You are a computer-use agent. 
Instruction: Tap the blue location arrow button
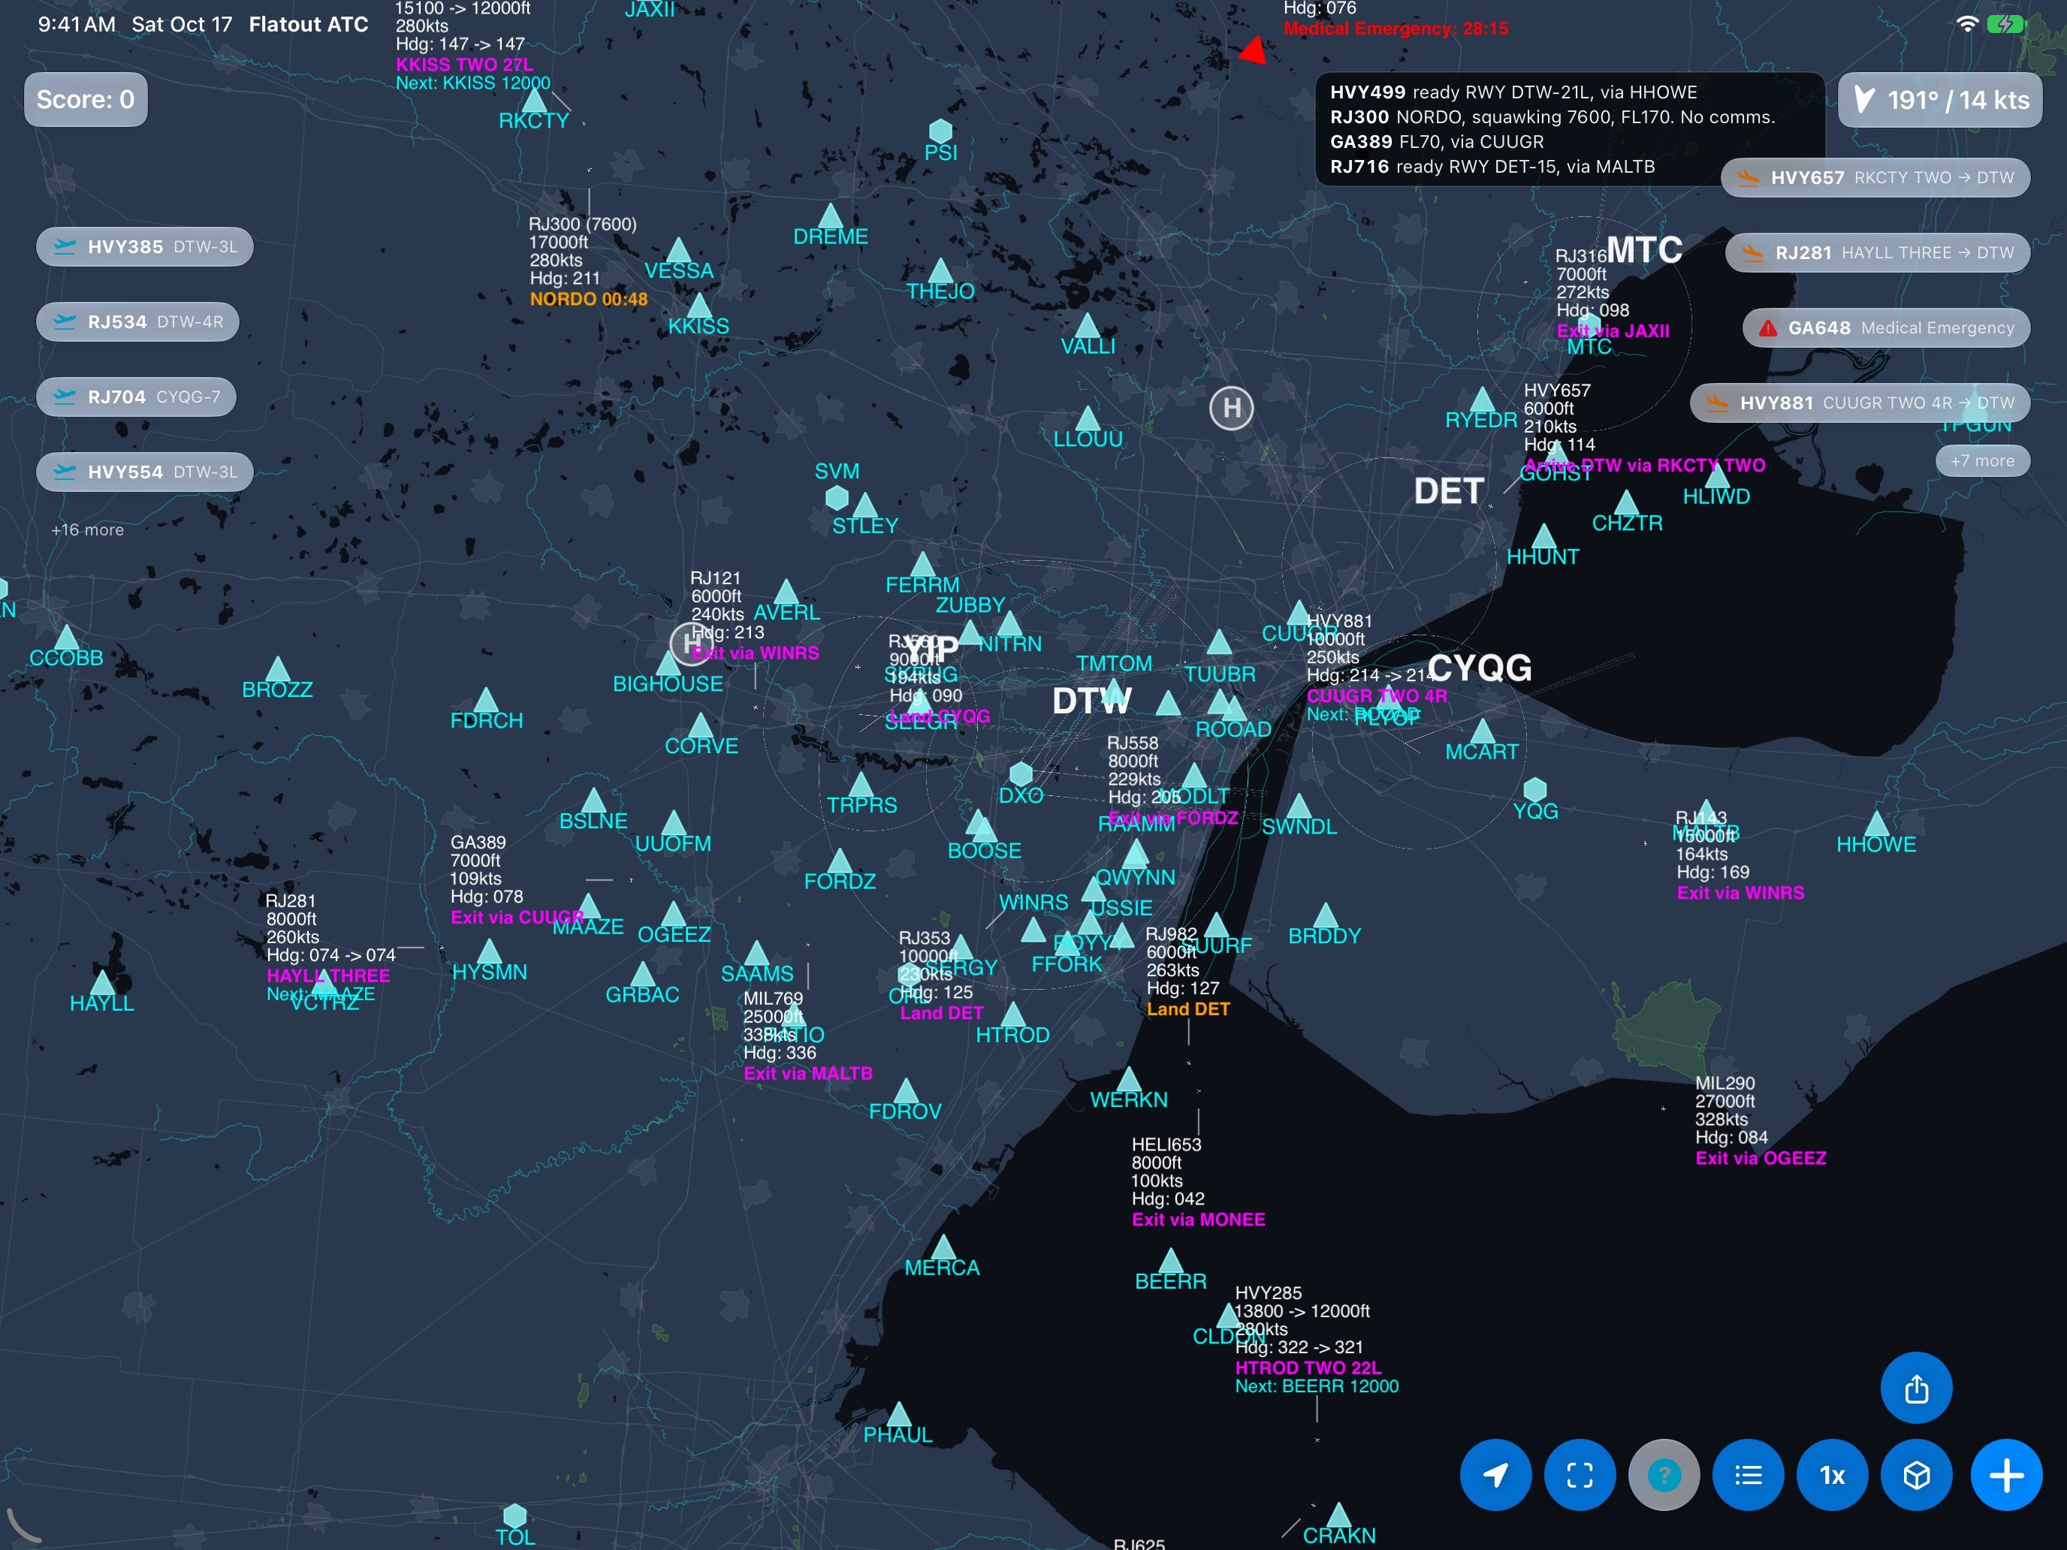click(x=1495, y=1475)
